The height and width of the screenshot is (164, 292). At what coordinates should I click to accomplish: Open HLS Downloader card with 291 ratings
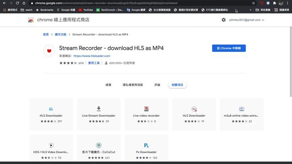[51, 114]
